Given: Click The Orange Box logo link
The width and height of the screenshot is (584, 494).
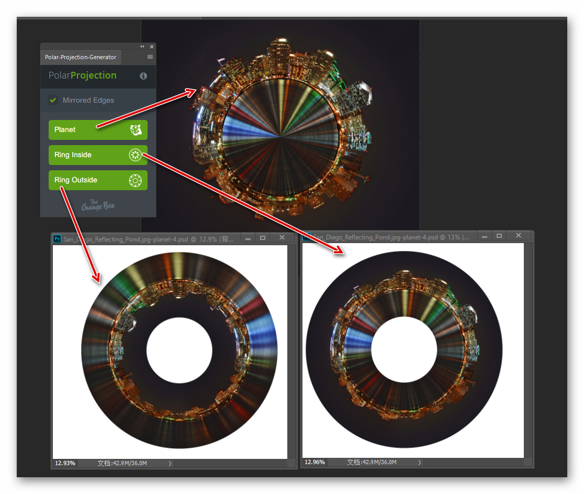Looking at the screenshot, I should coord(98,205).
